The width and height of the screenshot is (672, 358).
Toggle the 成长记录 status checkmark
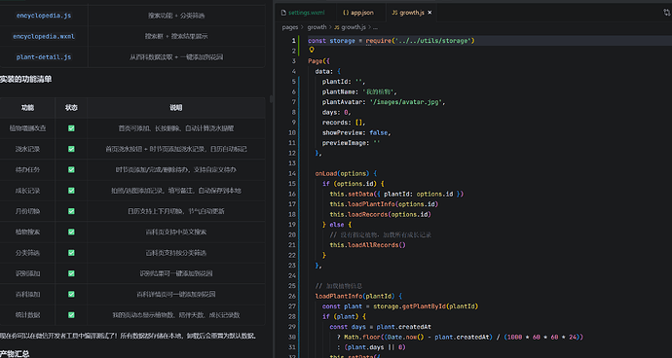point(71,191)
